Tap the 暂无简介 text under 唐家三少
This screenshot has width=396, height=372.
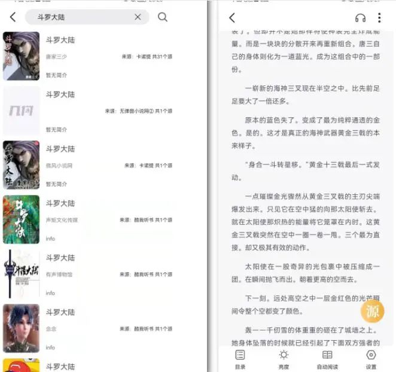[x=56, y=75]
